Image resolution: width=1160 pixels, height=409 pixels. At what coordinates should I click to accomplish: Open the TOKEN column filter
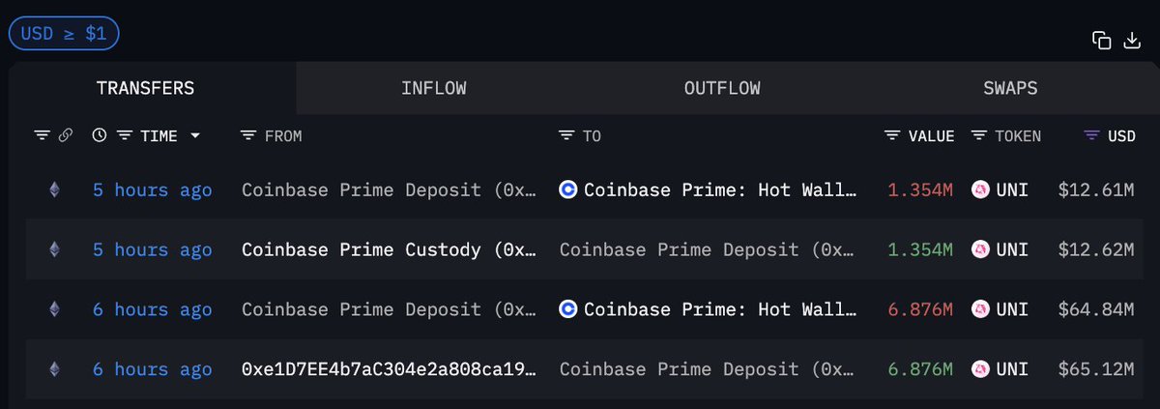(979, 136)
